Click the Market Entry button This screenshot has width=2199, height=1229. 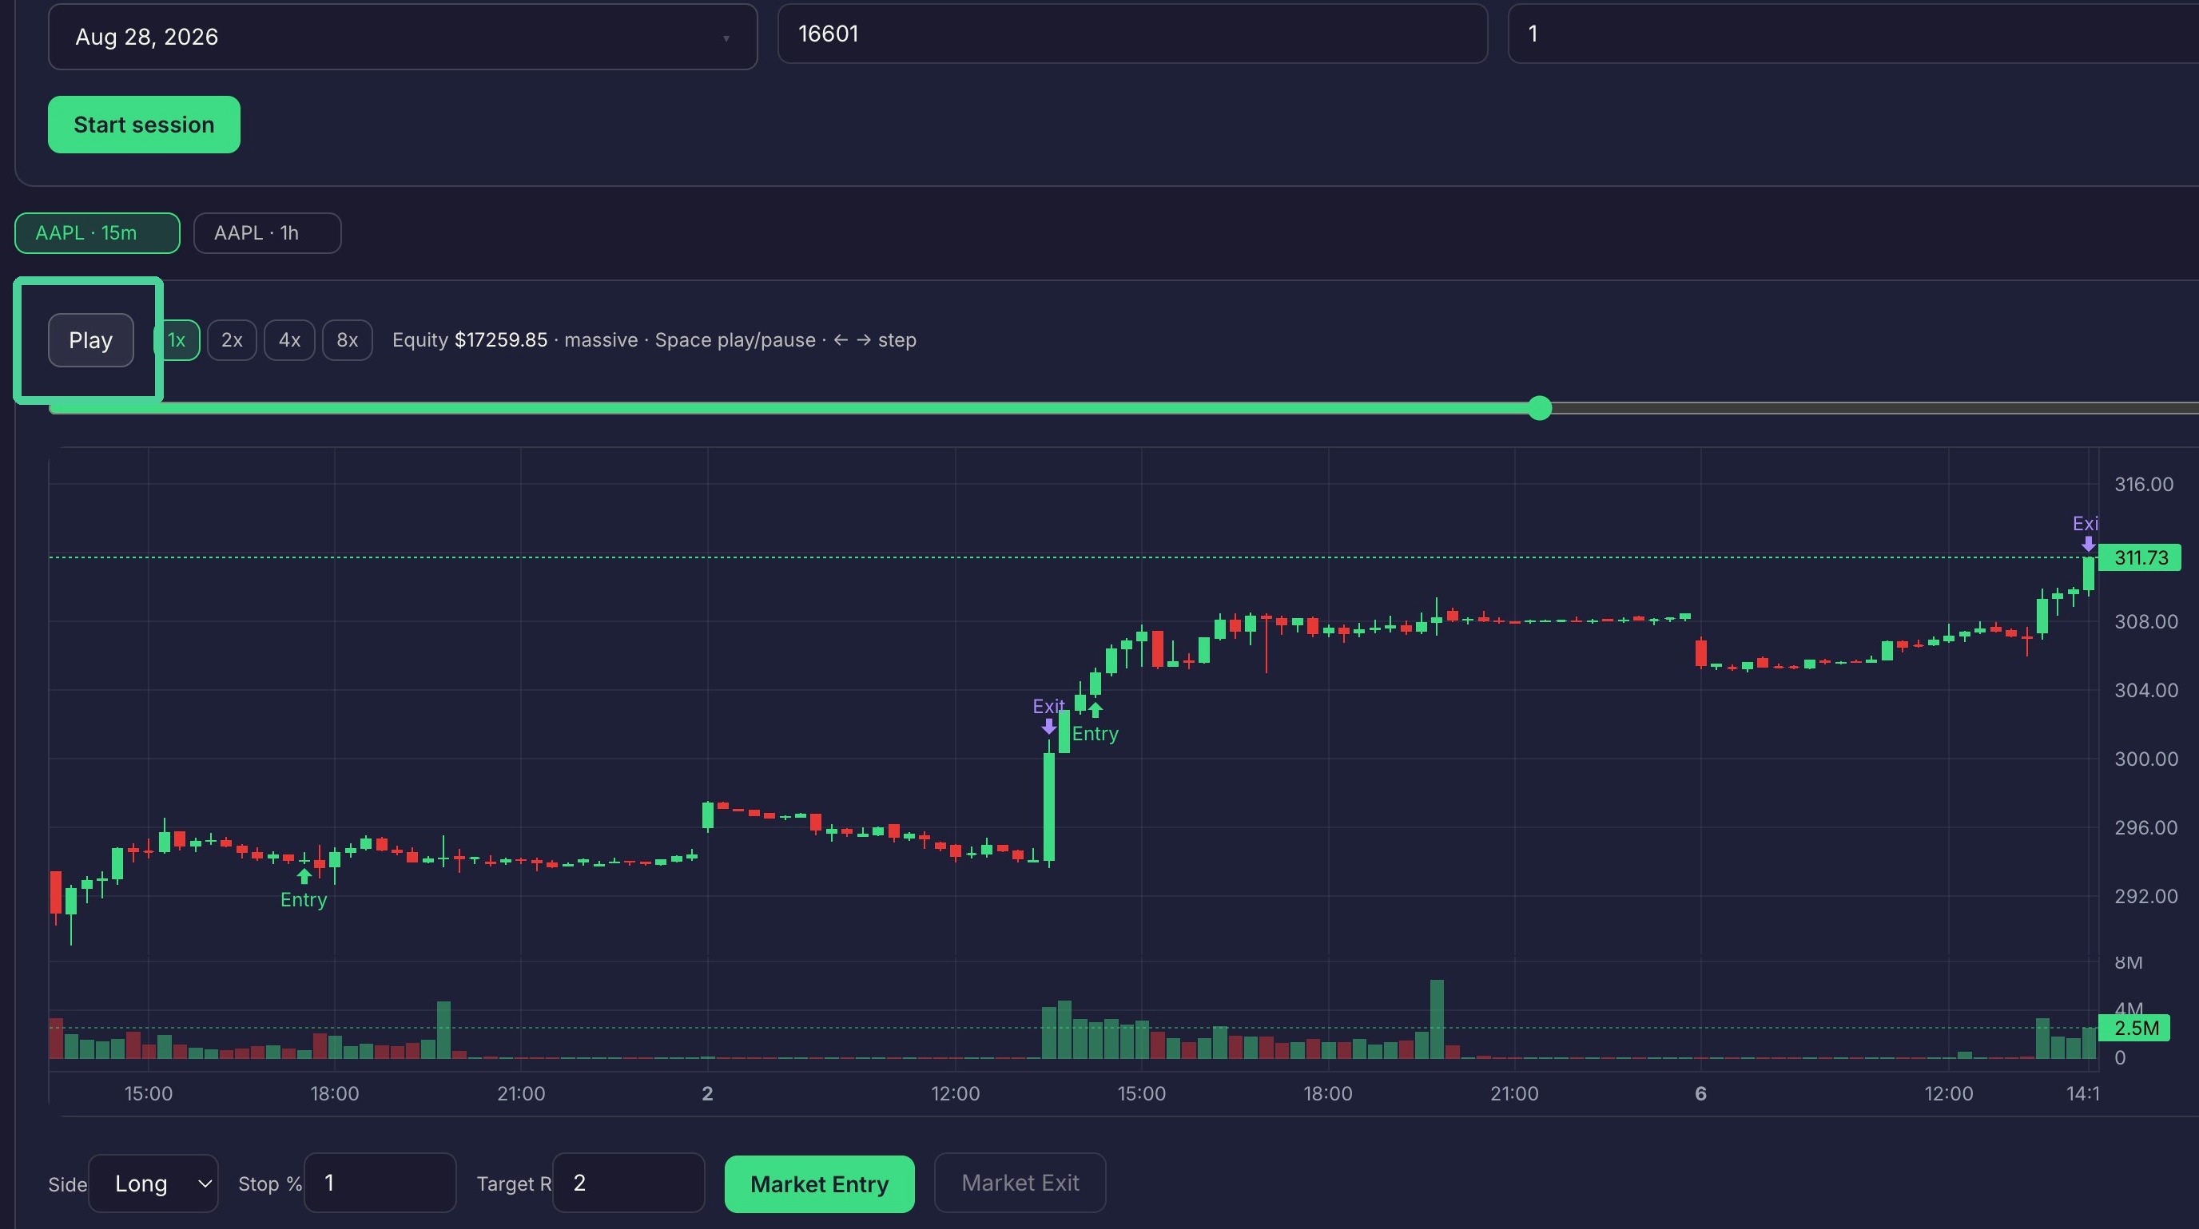[x=820, y=1183]
